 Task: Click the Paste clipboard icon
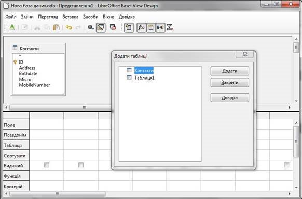tap(56, 27)
